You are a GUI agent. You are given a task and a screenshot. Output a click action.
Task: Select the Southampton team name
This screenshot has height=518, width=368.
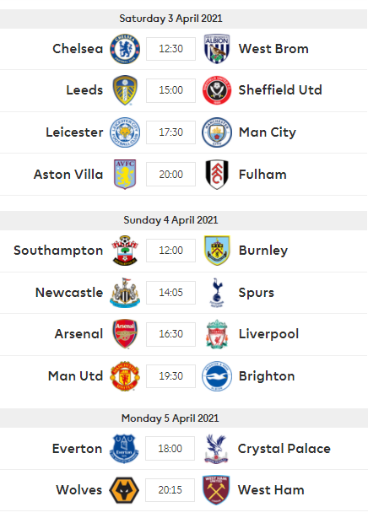point(58,251)
